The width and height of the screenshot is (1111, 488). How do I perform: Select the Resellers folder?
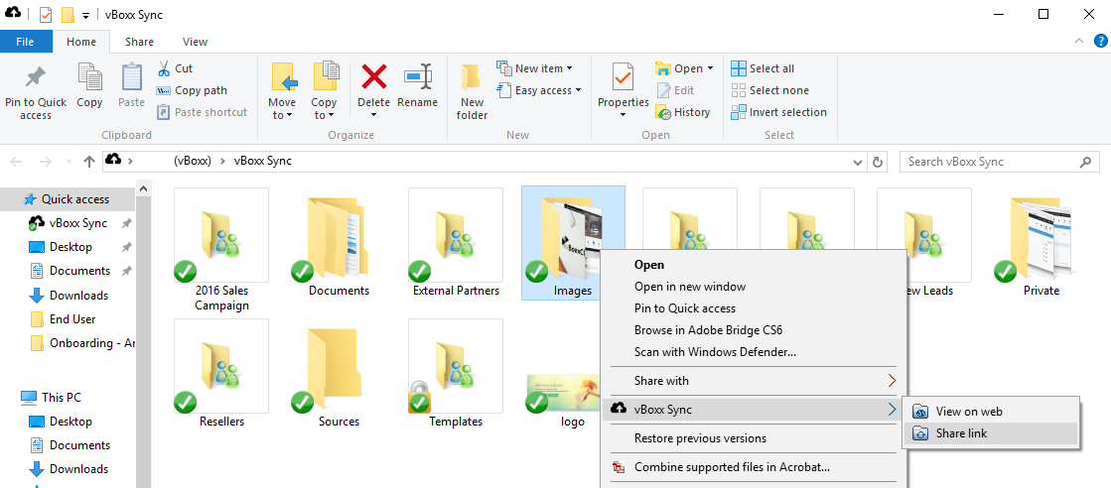point(221,374)
